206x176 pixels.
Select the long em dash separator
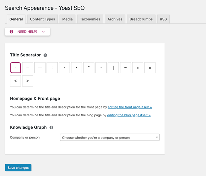click(x=40, y=68)
